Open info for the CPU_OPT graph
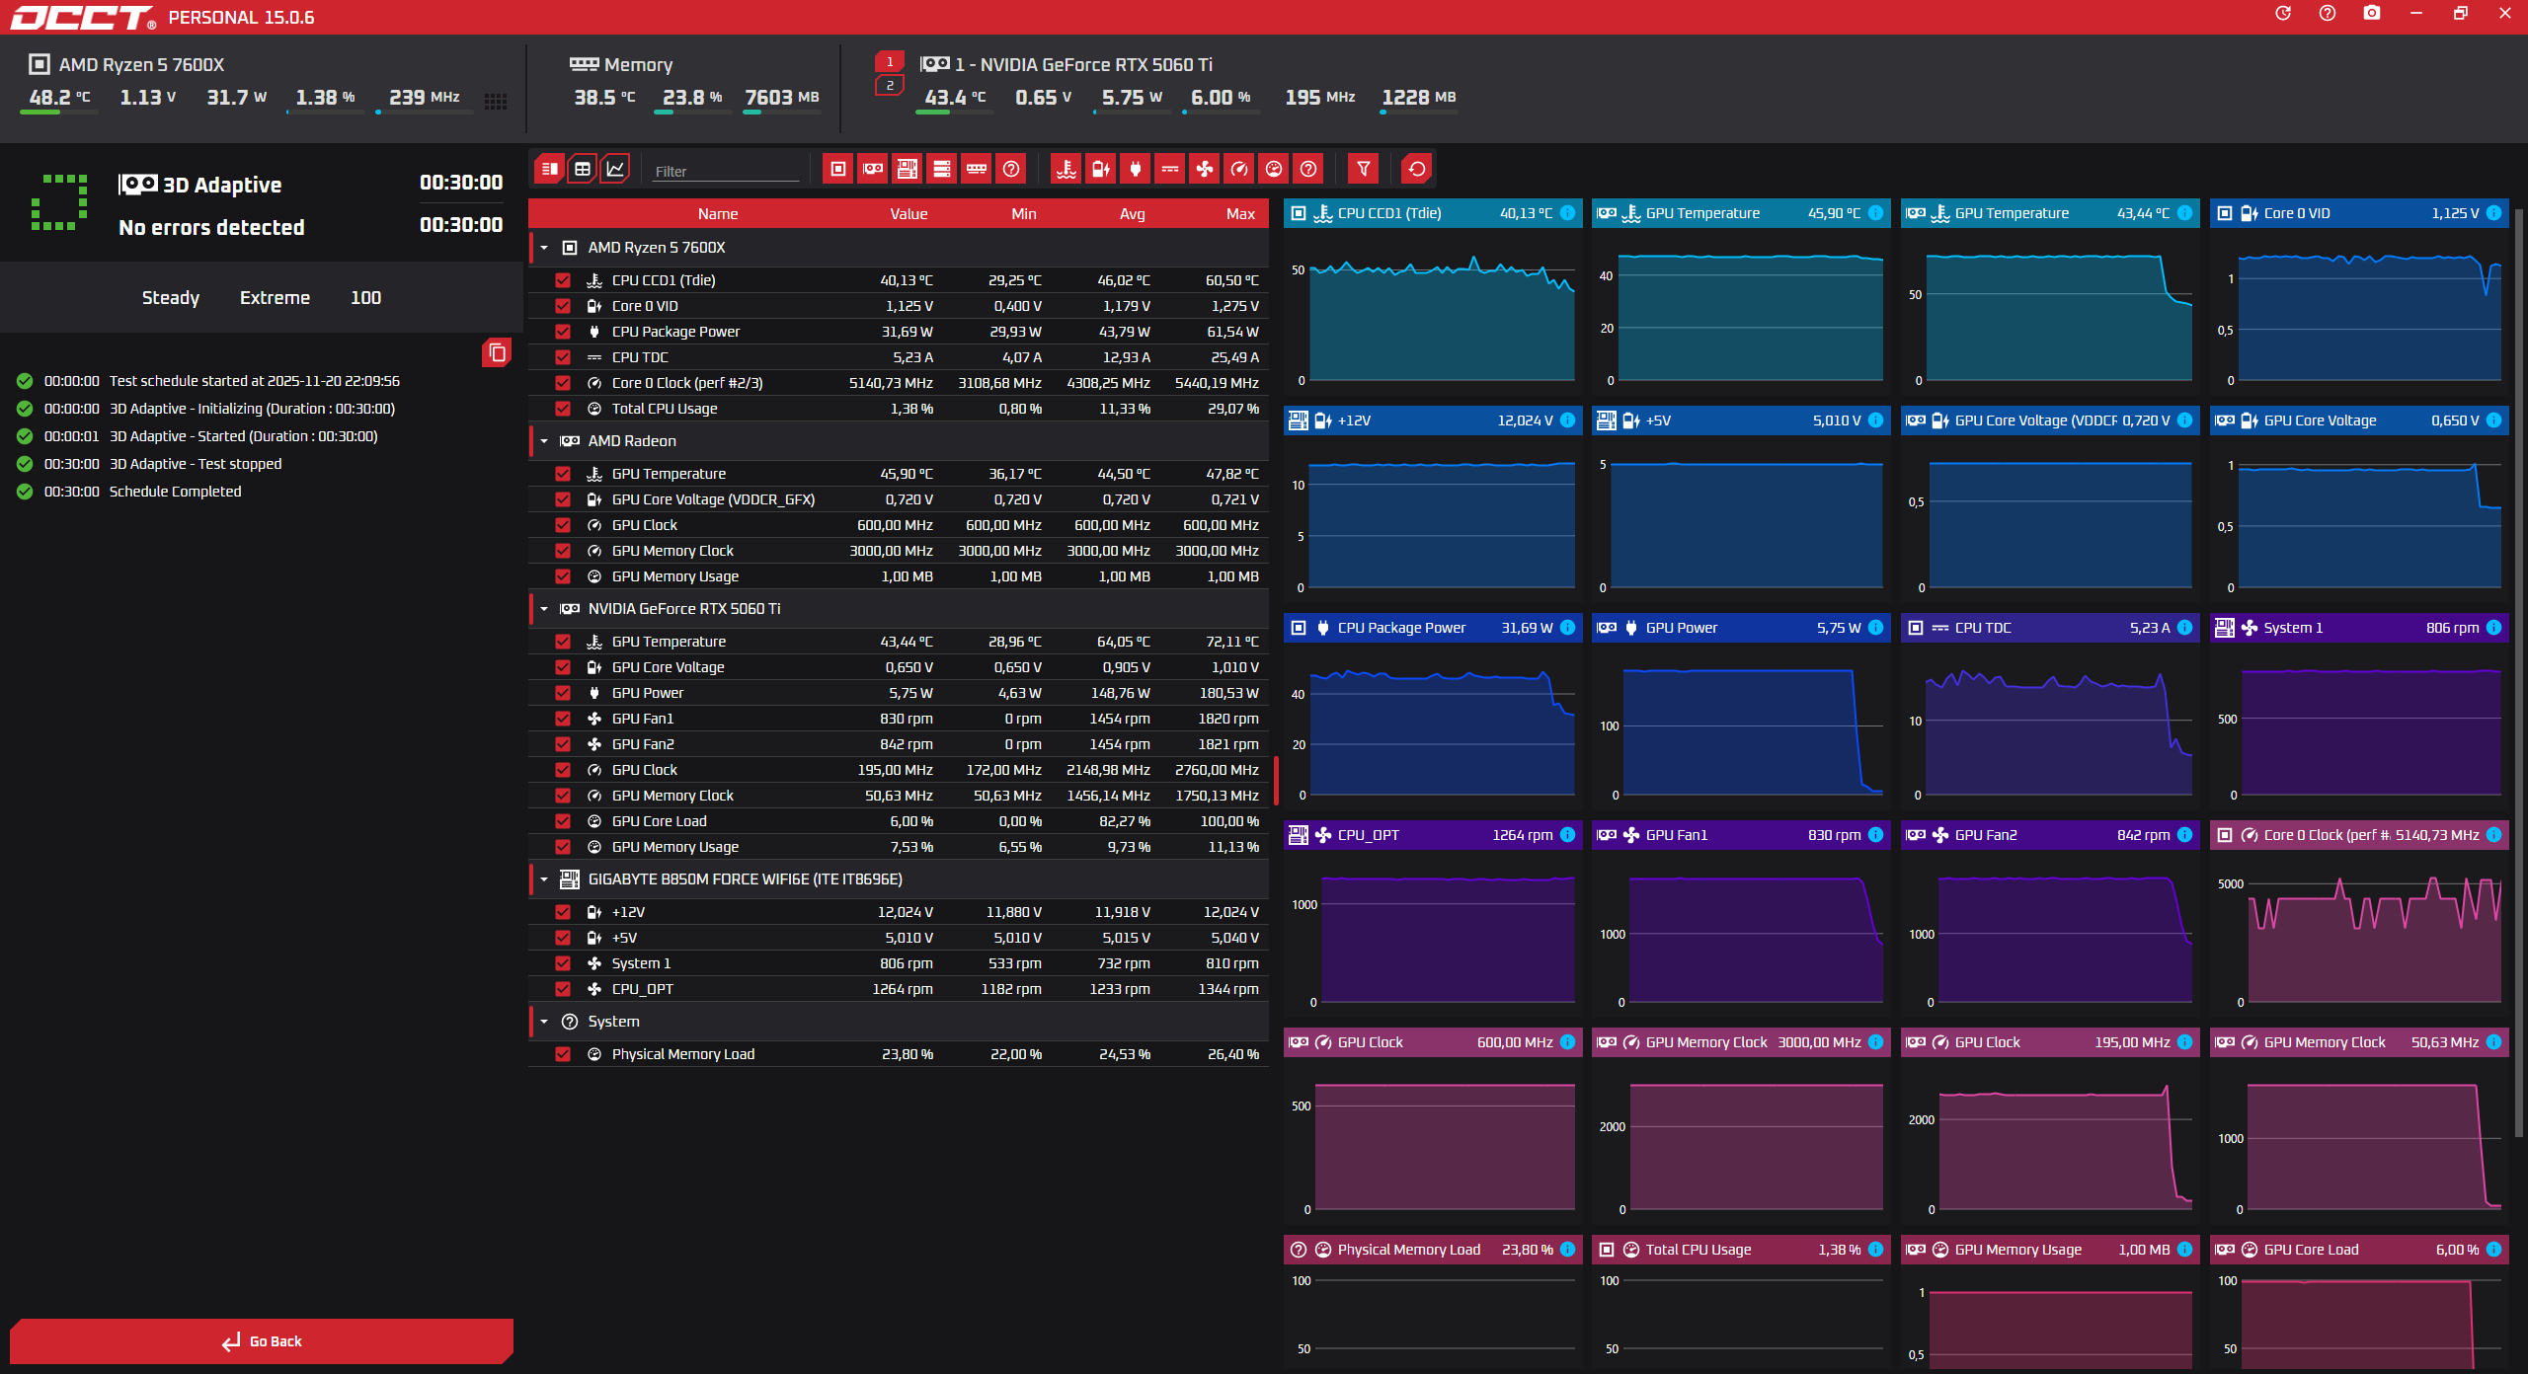 (x=1567, y=835)
